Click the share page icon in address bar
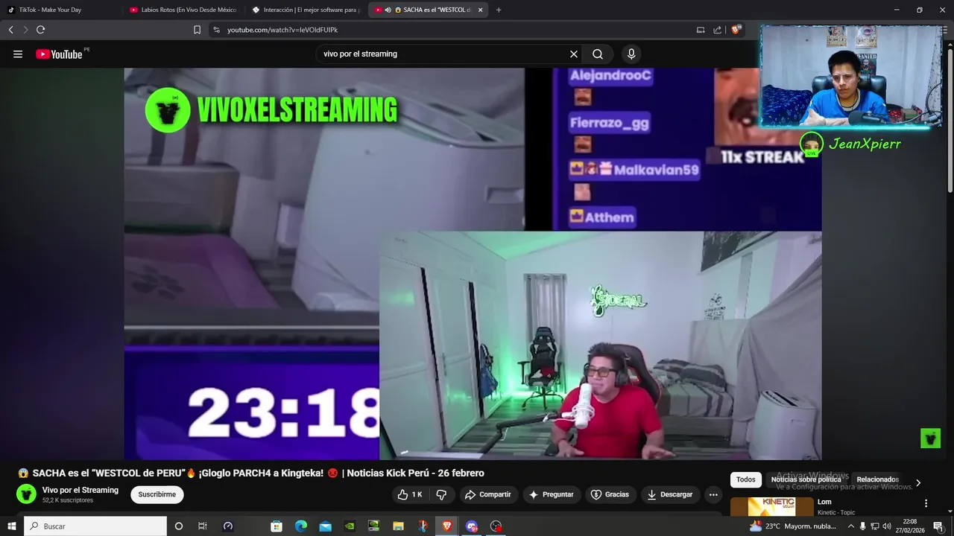Viewport: 954px width, 536px height. point(717,30)
